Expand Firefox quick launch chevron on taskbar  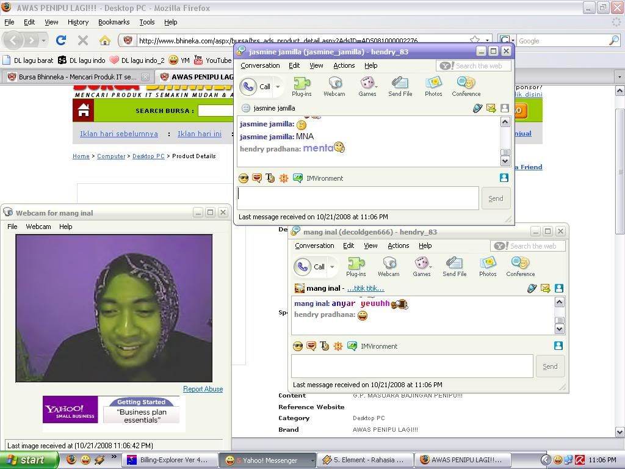click(x=114, y=457)
